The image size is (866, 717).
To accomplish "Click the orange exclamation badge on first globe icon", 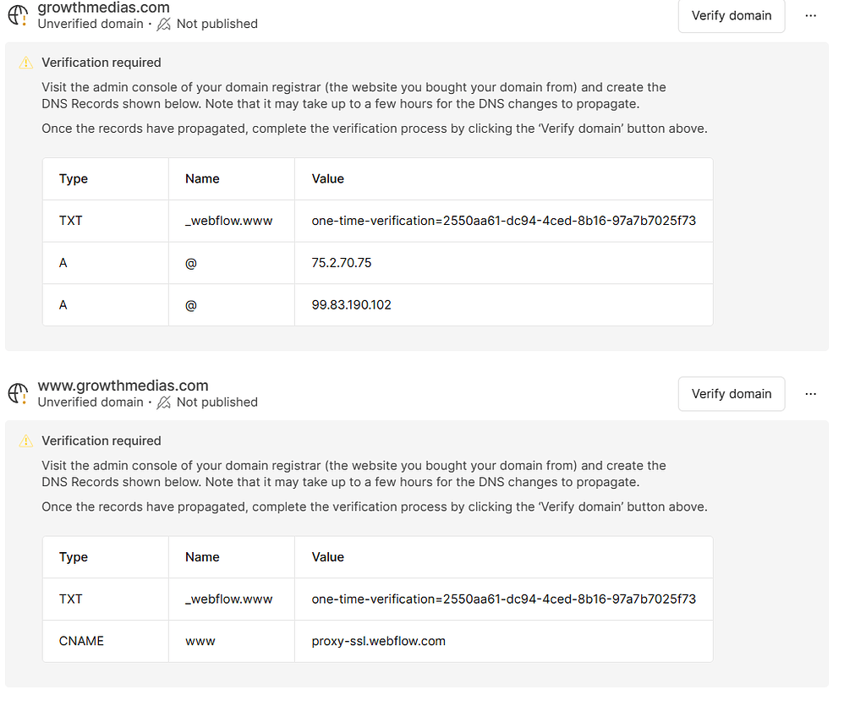I will point(25,22).
